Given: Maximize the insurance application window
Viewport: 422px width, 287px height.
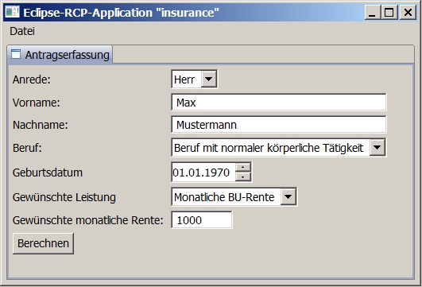Looking at the screenshot, I should point(389,13).
